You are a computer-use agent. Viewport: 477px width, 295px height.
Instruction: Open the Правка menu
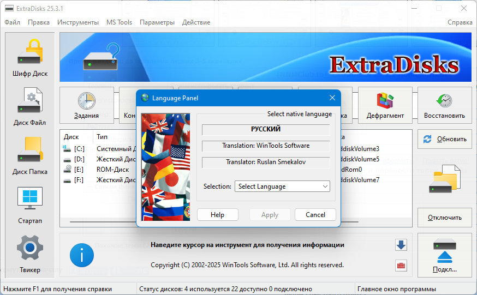[x=39, y=22]
